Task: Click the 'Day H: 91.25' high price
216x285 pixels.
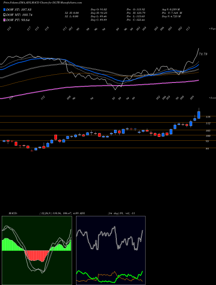Action: coord(98,13)
